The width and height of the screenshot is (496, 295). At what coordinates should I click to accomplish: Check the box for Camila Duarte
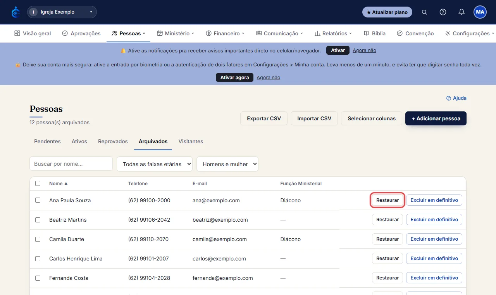click(38, 239)
